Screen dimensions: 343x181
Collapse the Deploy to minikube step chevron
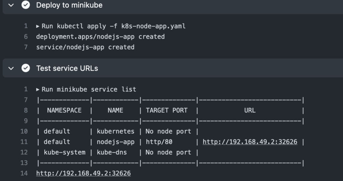pyautogui.click(x=11, y=5)
